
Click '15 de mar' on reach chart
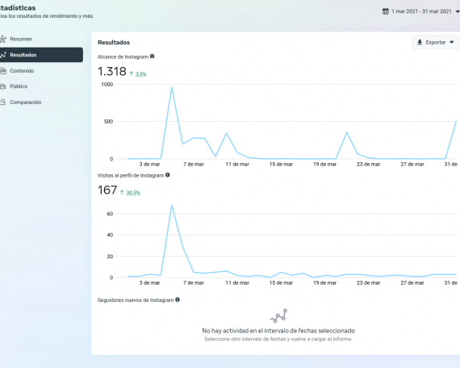tap(281, 165)
